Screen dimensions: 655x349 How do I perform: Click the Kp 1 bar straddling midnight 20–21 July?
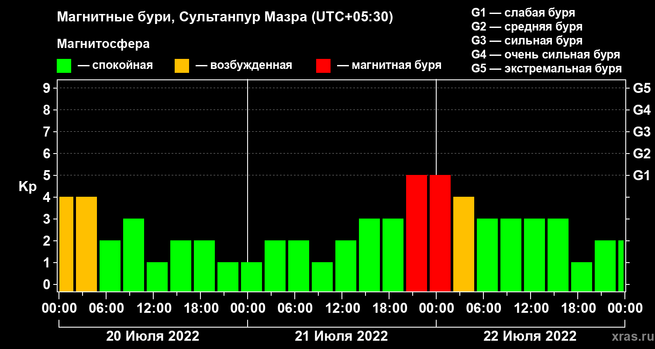(x=252, y=277)
